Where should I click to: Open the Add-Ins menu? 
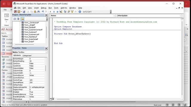pyautogui.click(x=64, y=8)
